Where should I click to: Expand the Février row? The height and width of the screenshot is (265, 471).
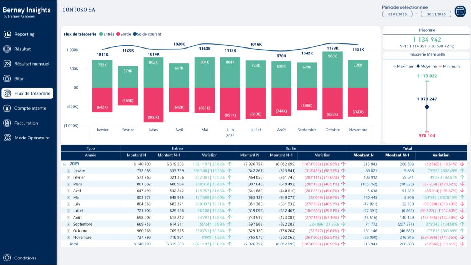tap(68, 177)
